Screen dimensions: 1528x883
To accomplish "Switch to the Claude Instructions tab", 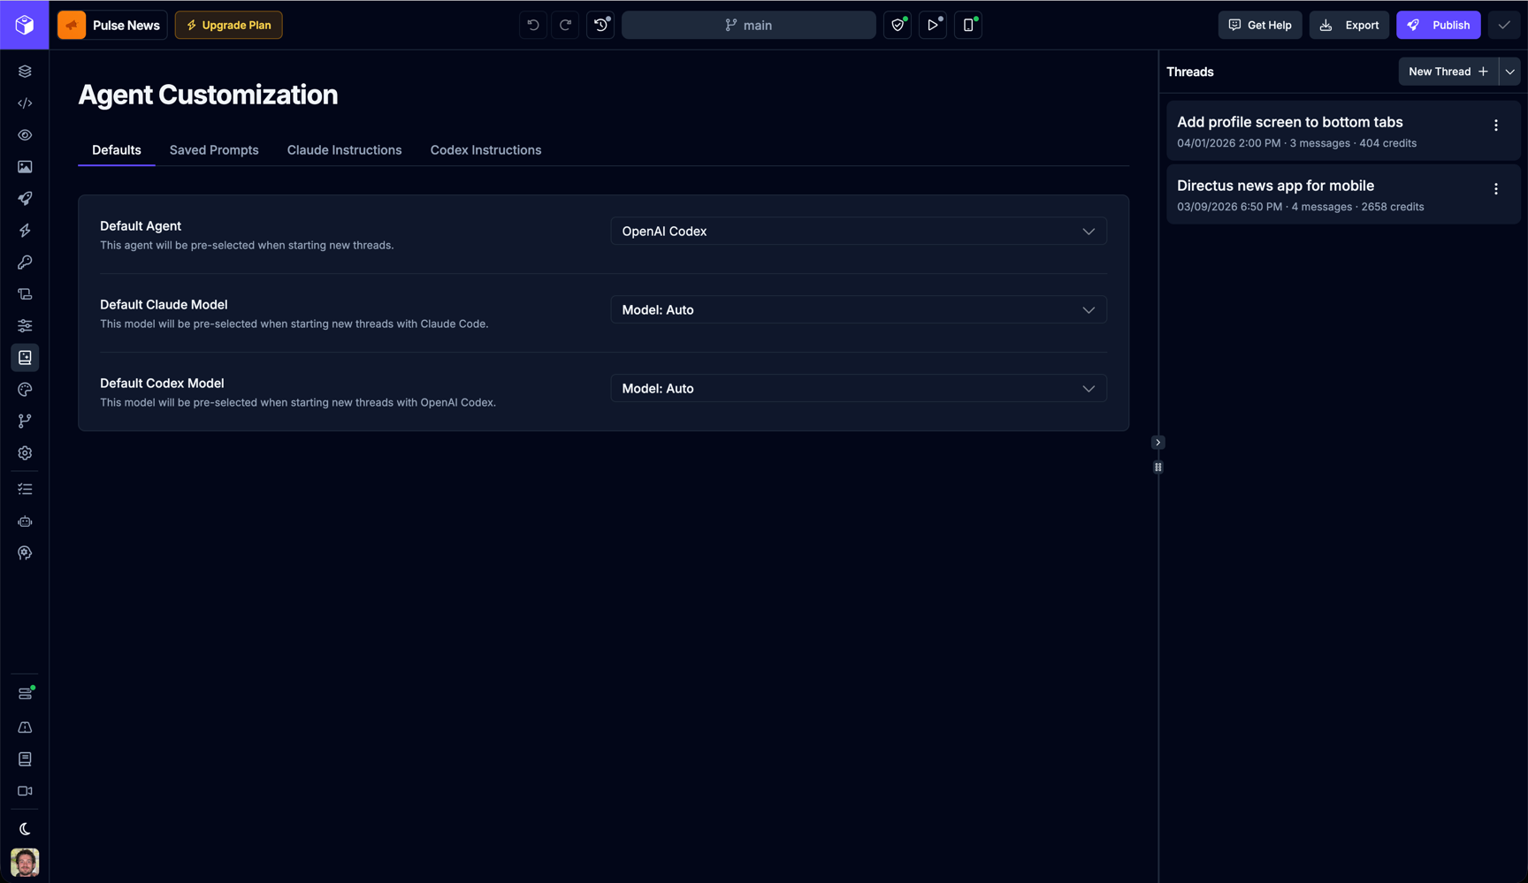I will (x=344, y=150).
